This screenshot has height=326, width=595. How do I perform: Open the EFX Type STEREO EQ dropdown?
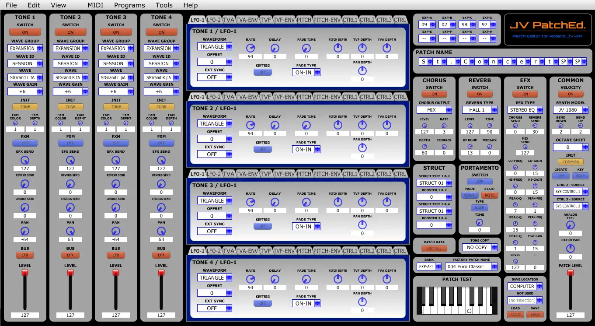pyautogui.click(x=525, y=110)
